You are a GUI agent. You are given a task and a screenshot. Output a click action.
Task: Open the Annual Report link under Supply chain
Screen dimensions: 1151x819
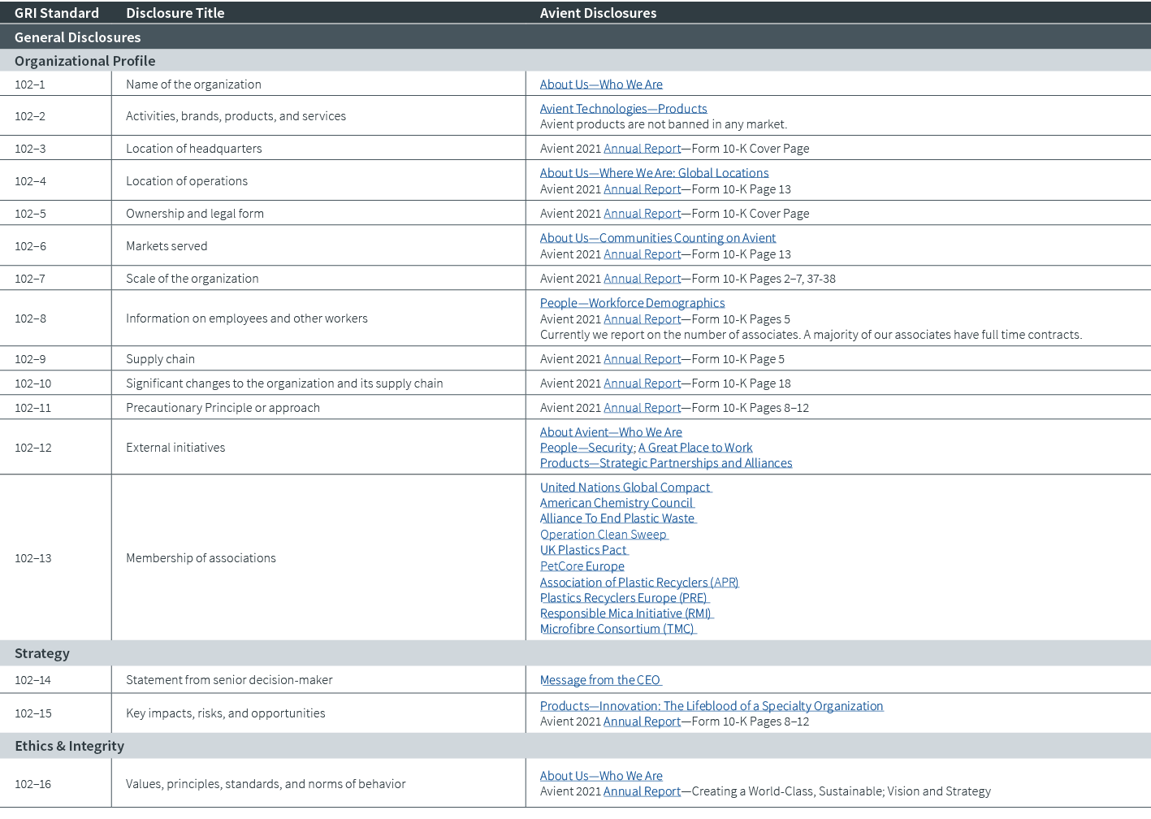tap(642, 358)
